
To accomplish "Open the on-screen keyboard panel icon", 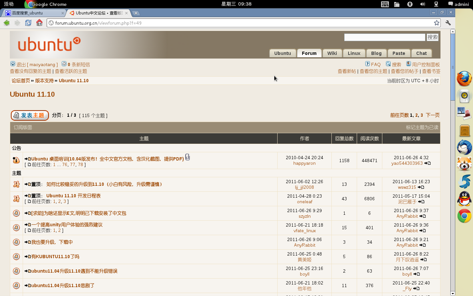I will click(385, 4).
